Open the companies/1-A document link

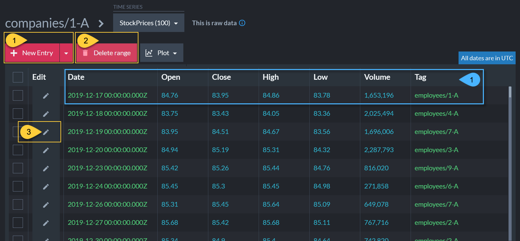(x=47, y=23)
